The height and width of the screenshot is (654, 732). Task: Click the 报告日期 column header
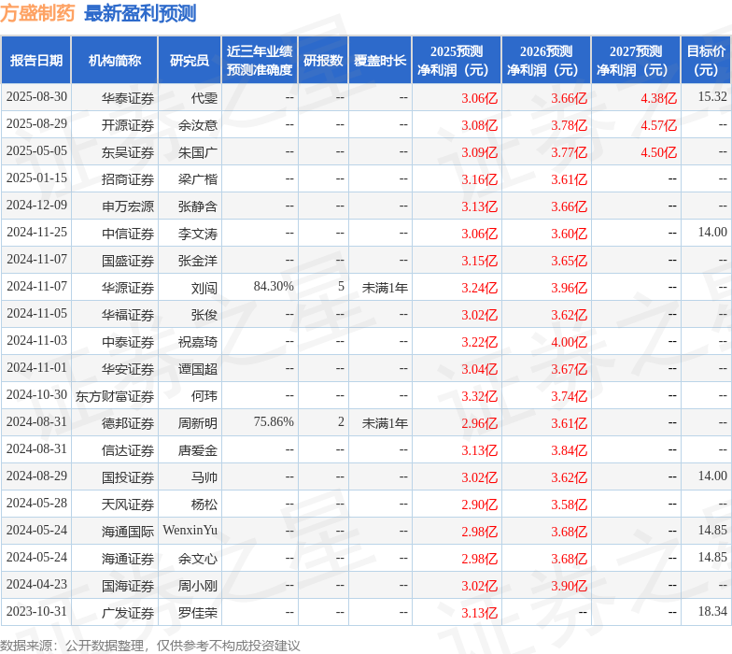point(35,60)
